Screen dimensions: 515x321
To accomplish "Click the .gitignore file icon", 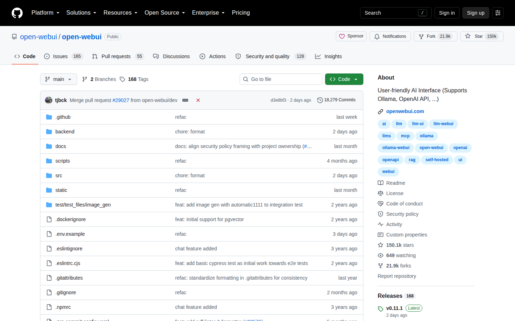I will [49, 292].
